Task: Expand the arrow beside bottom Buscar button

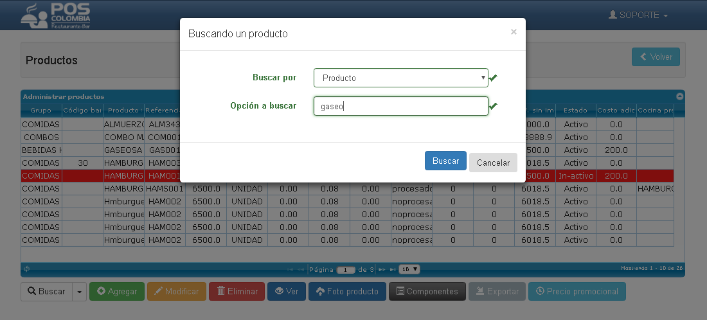Action: point(79,292)
